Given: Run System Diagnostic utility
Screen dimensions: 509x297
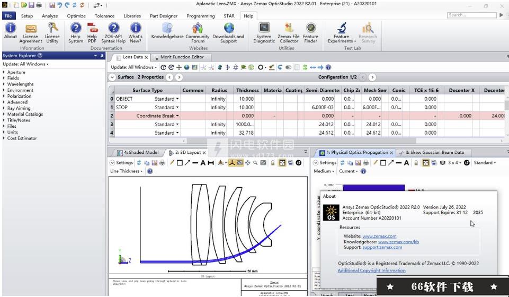Looking at the screenshot, I should [264, 33].
